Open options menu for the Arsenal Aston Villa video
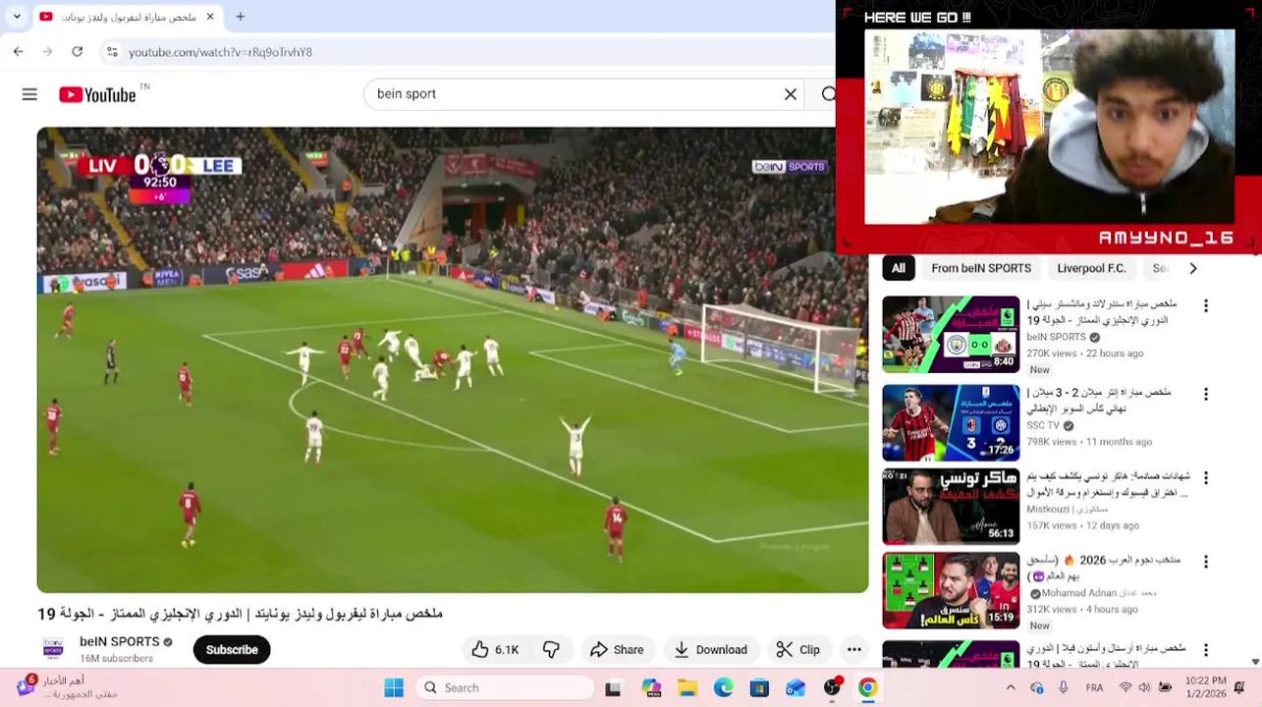1262x707 pixels. [x=1206, y=650]
